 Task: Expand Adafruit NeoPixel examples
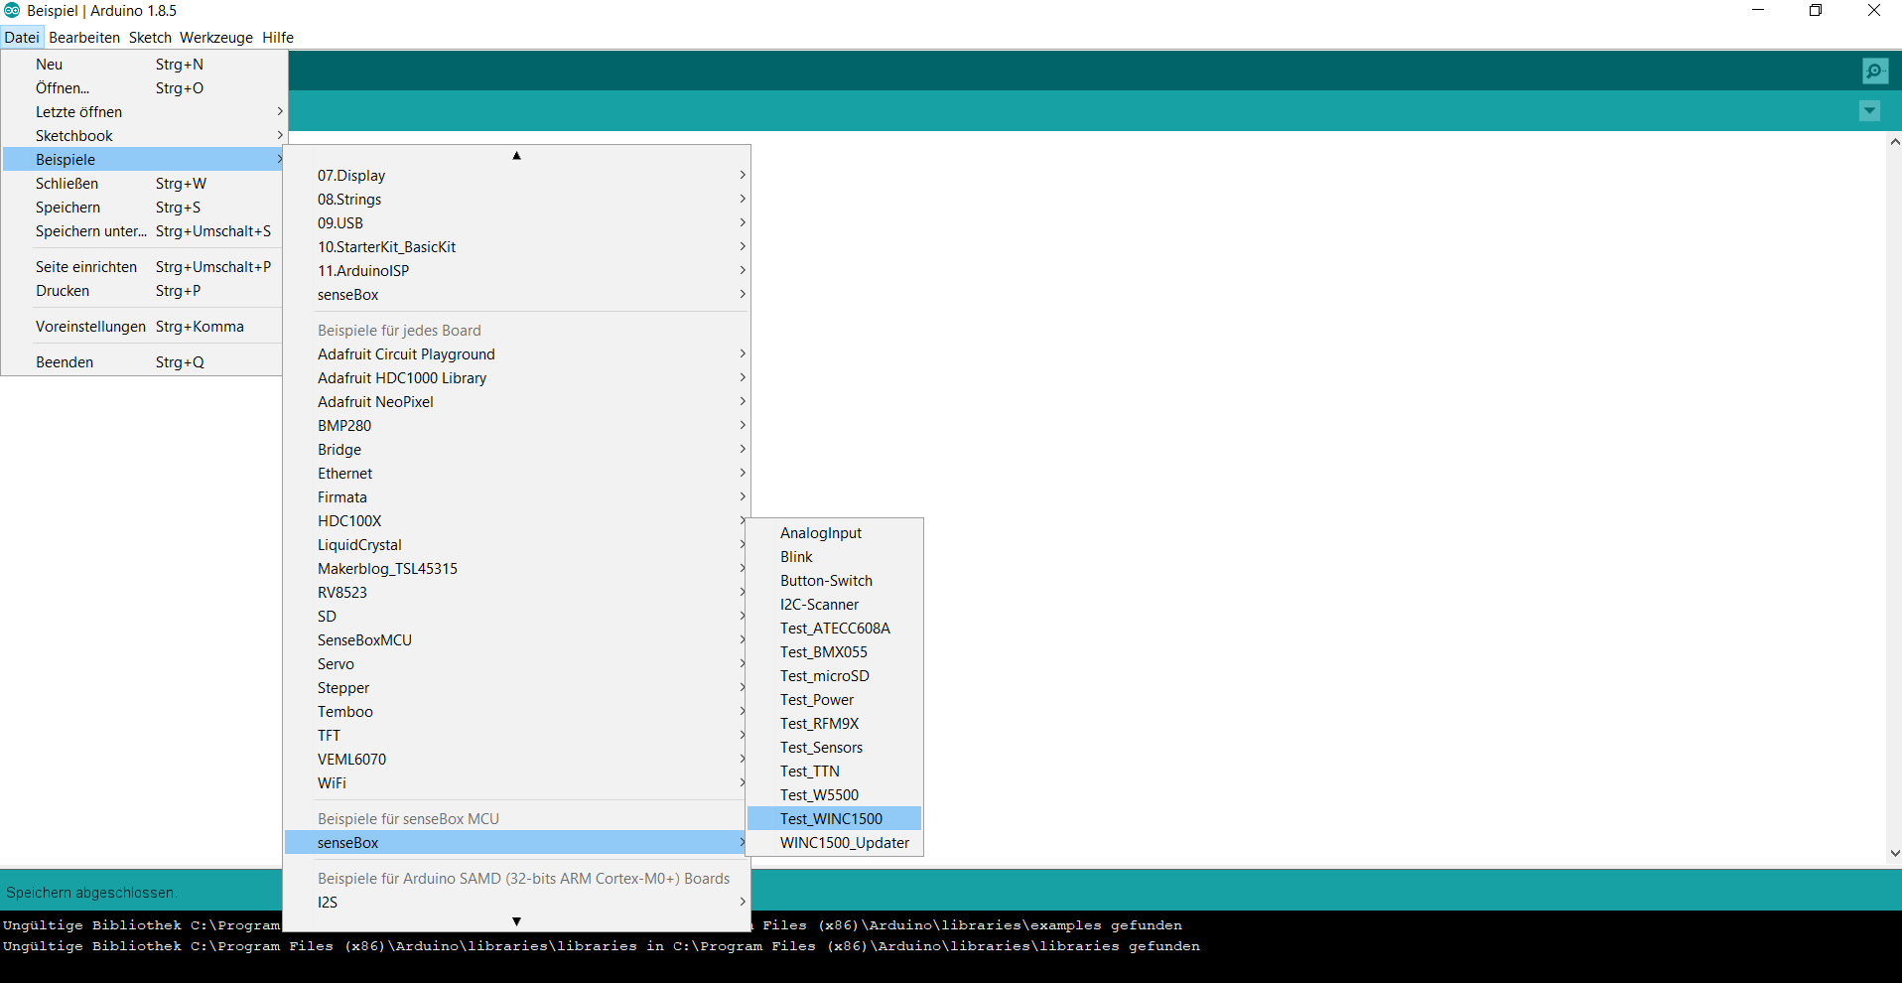click(x=517, y=402)
